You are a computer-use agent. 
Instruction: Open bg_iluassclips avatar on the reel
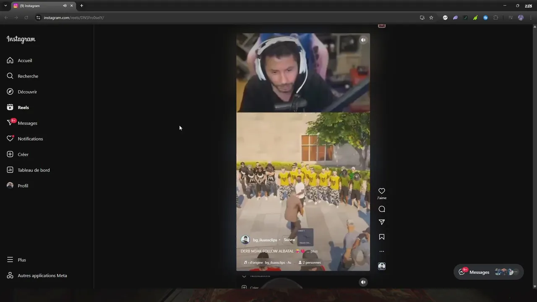245,240
